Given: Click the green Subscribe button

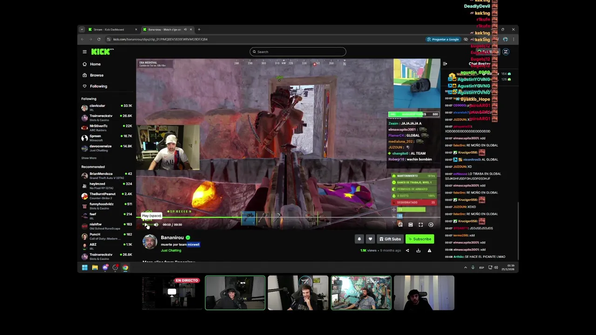Looking at the screenshot, I should pyautogui.click(x=420, y=239).
